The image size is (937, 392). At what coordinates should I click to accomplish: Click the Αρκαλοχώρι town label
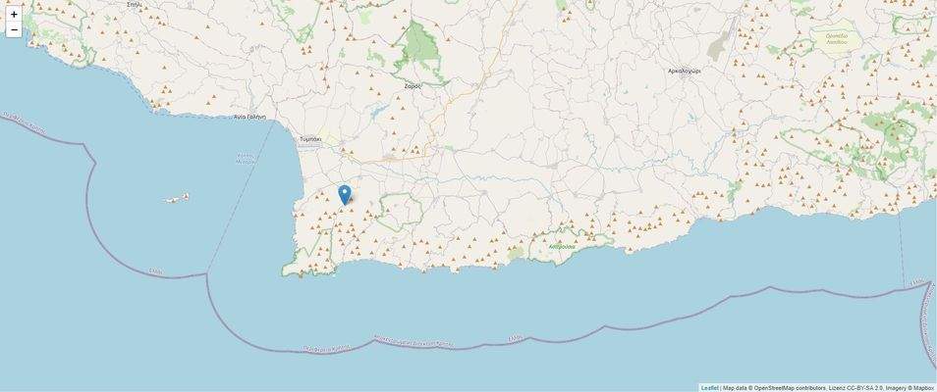tap(685, 71)
